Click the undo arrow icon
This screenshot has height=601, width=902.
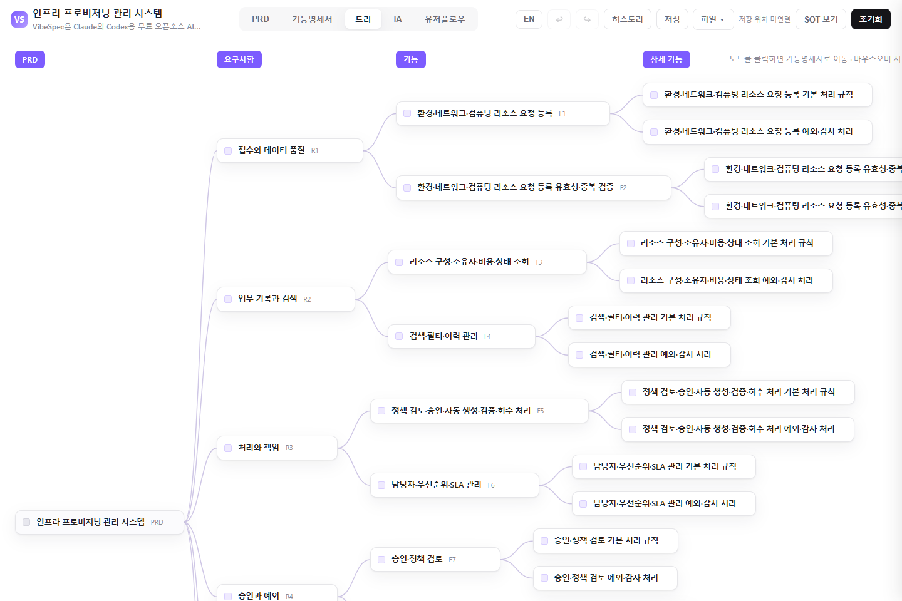click(559, 19)
